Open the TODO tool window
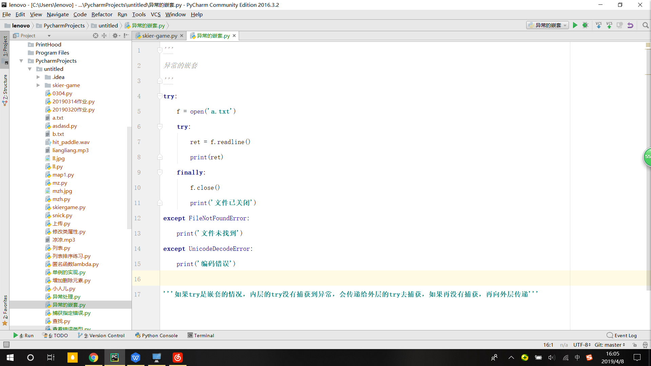 pyautogui.click(x=55, y=335)
